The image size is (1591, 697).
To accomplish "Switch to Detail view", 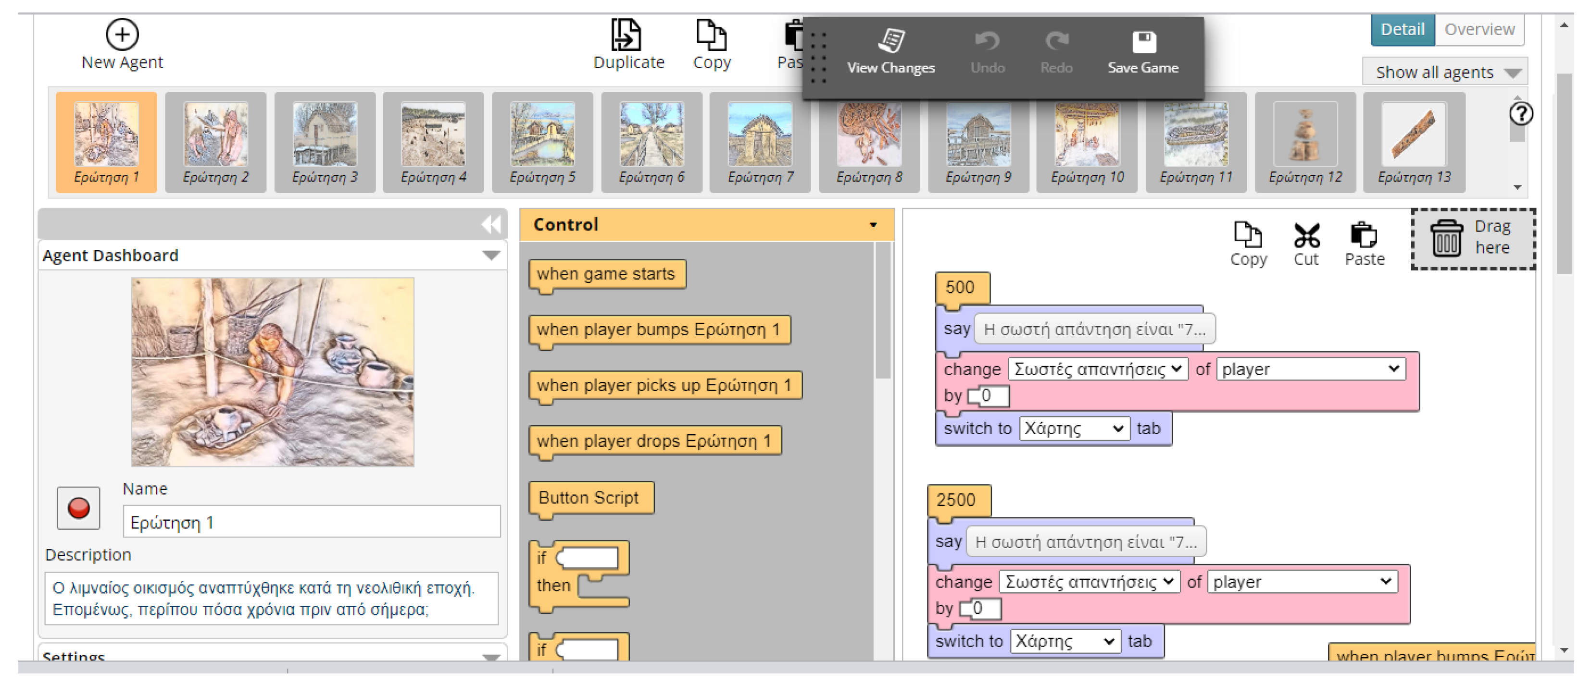I will pos(1402,30).
